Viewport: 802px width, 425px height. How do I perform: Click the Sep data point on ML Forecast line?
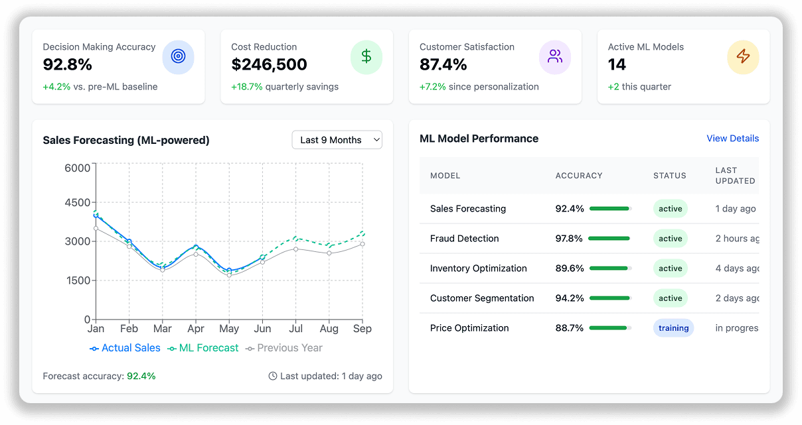pos(362,233)
